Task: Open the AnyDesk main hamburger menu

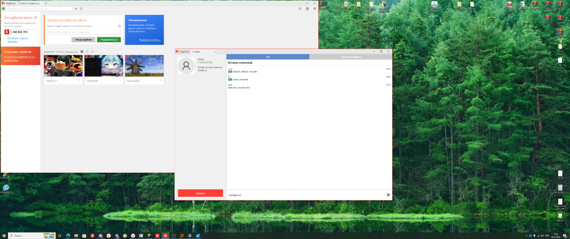Action: pos(314,9)
